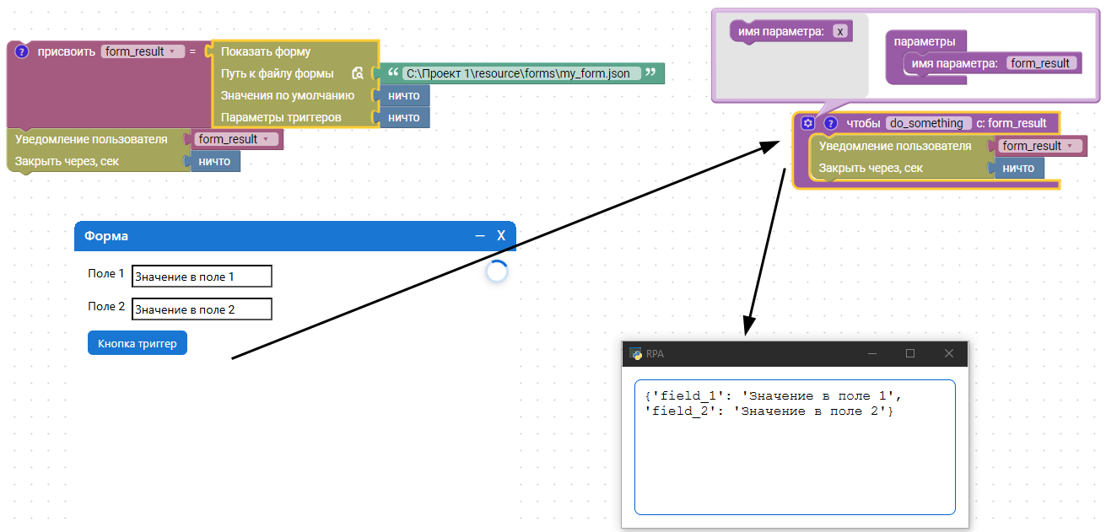Click the loading spinner in the Форма window

pyautogui.click(x=497, y=271)
